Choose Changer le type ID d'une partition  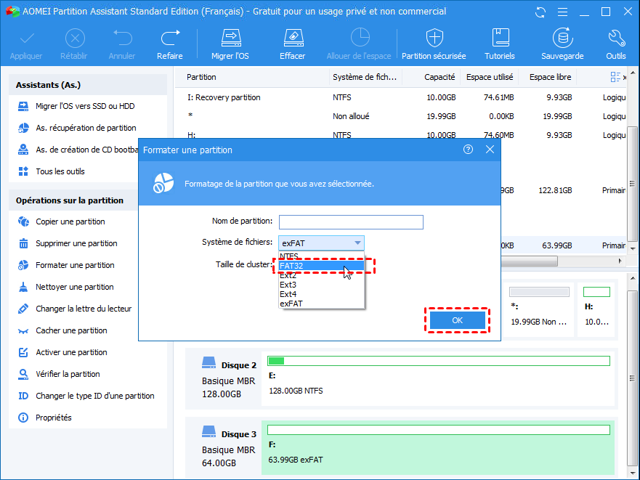86,396
